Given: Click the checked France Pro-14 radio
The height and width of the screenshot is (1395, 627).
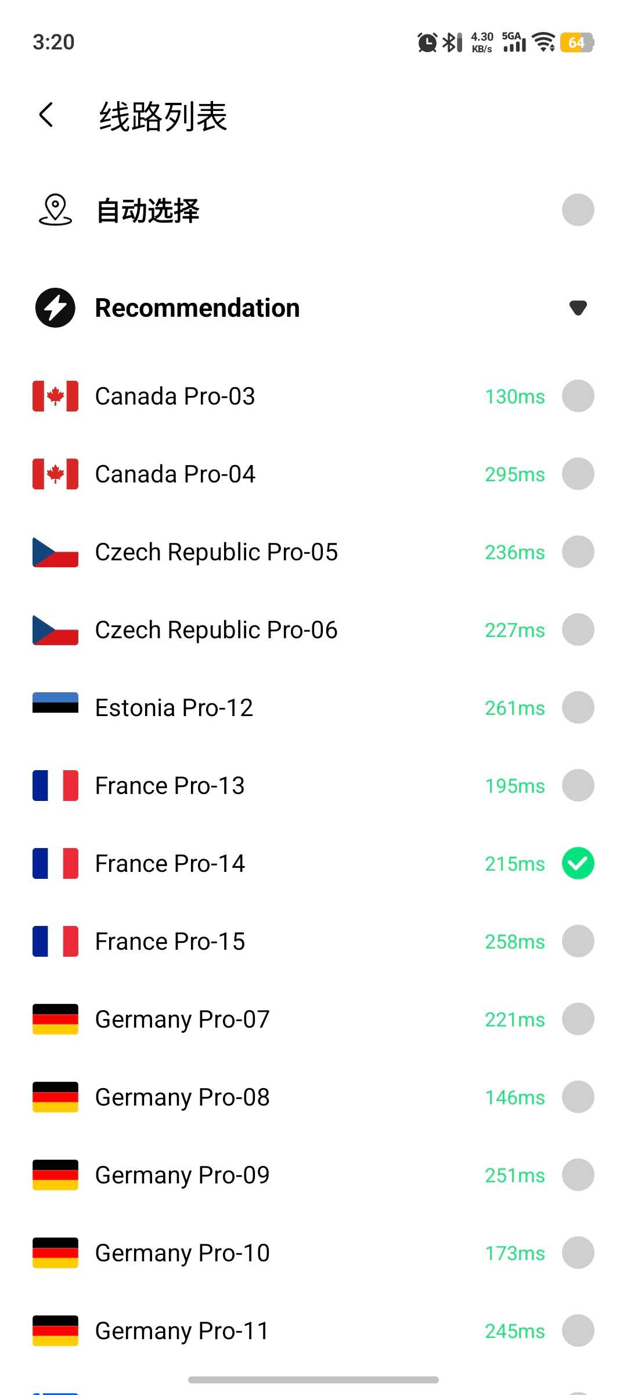Looking at the screenshot, I should (578, 863).
